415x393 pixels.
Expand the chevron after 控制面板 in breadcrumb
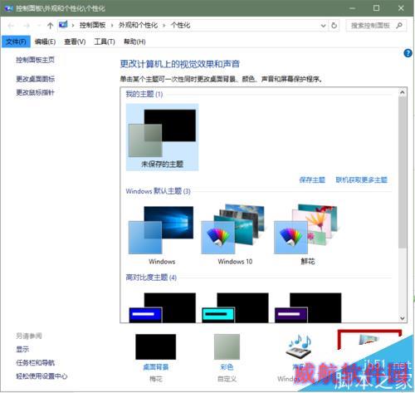point(112,26)
